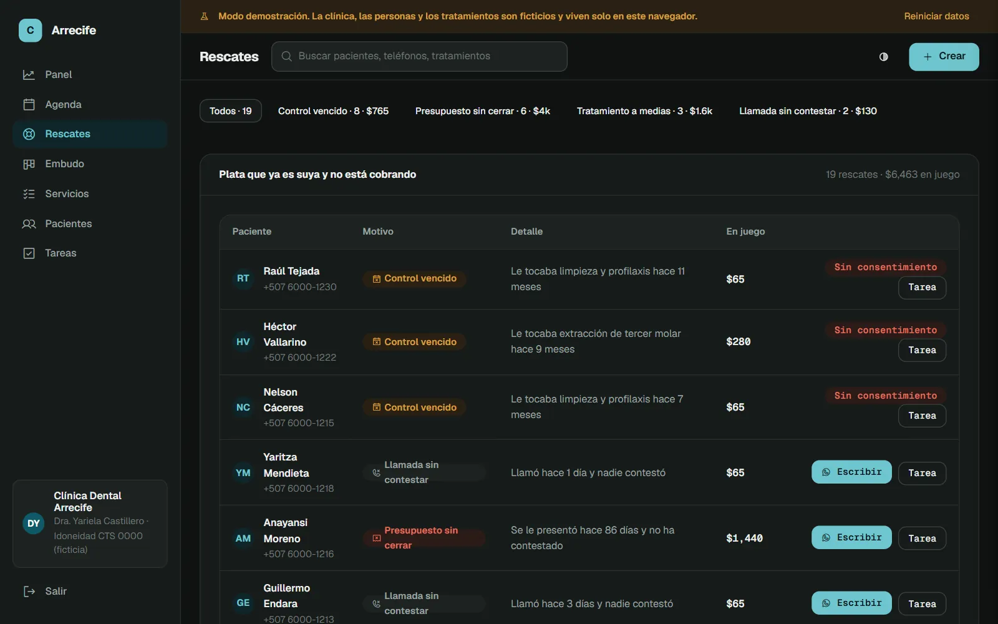Focus the Buscar pacientes search field
This screenshot has width=998, height=624.
pyautogui.click(x=419, y=57)
